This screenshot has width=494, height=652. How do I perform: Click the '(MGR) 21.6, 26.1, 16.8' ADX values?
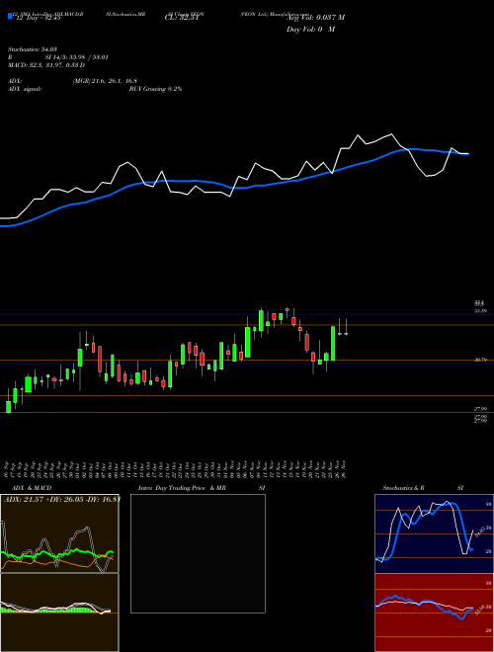[105, 81]
